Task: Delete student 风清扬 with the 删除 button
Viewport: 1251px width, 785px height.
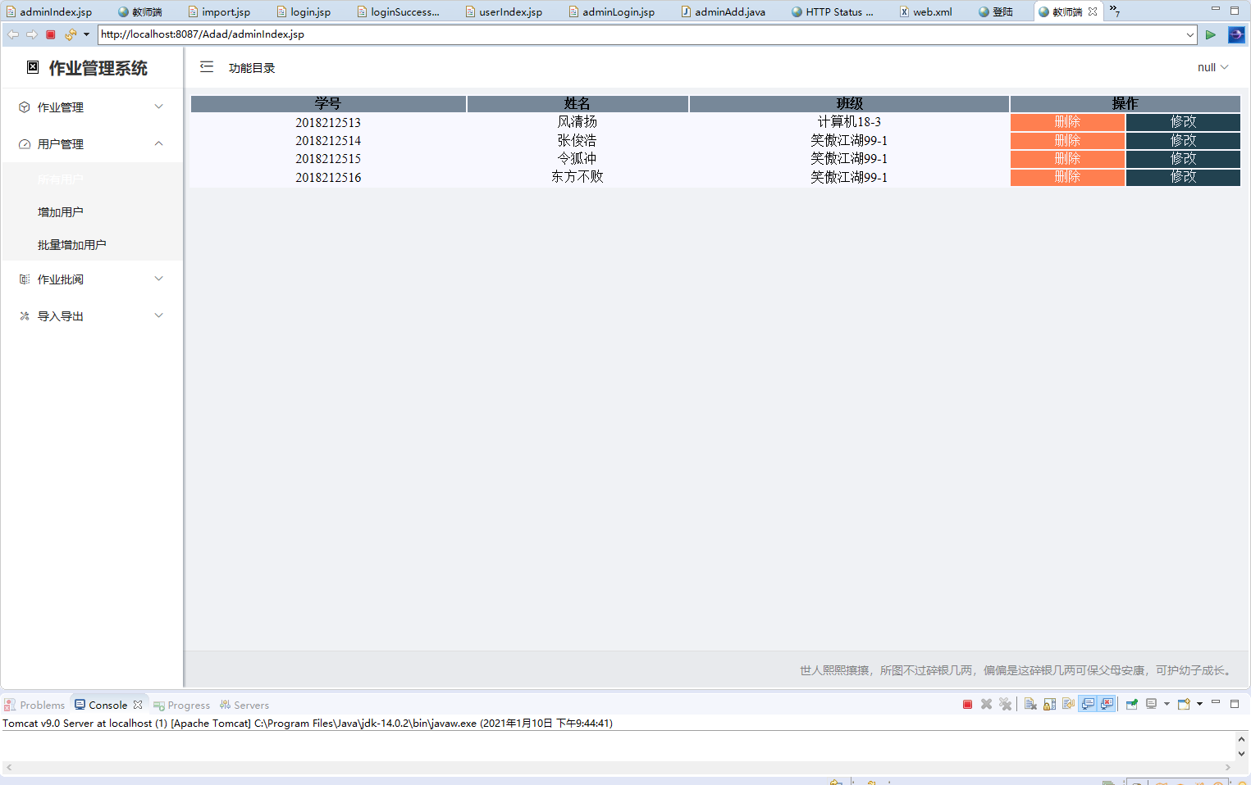Action: pyautogui.click(x=1067, y=122)
